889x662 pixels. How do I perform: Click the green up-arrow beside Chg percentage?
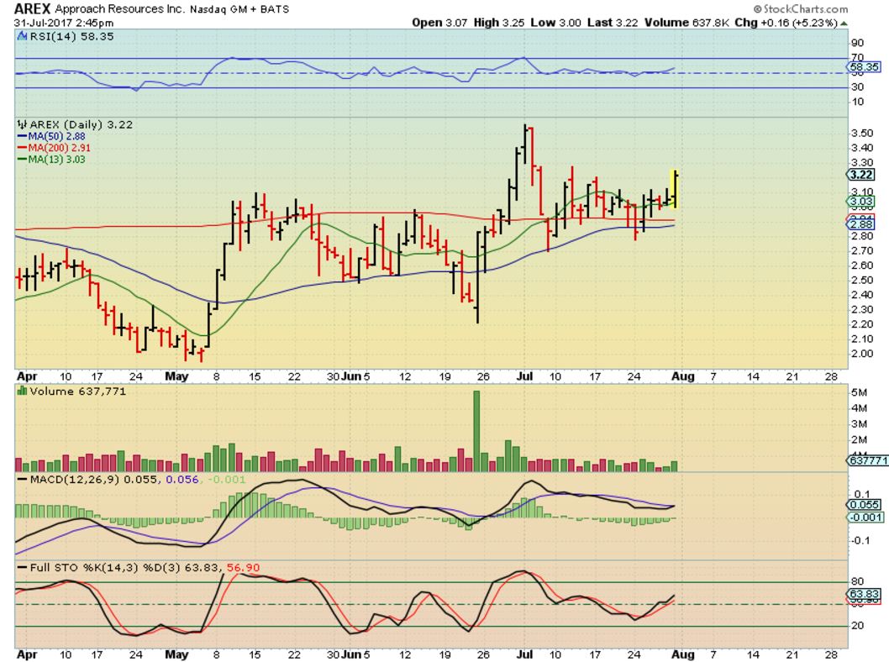844,24
